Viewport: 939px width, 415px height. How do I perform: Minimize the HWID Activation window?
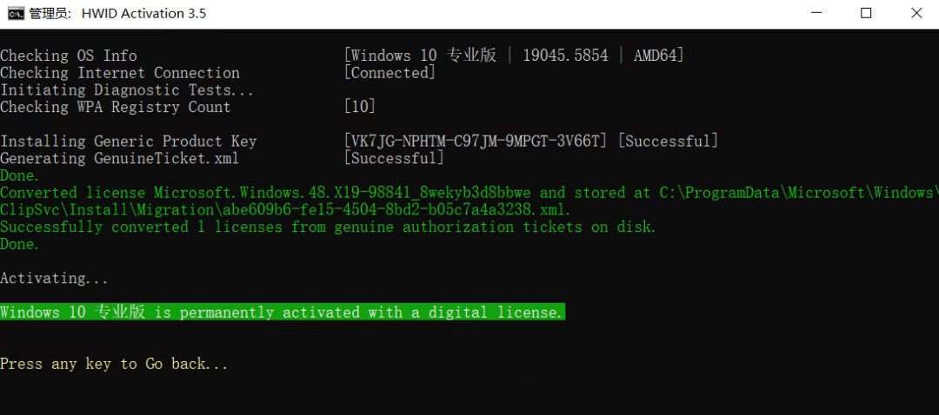click(816, 13)
